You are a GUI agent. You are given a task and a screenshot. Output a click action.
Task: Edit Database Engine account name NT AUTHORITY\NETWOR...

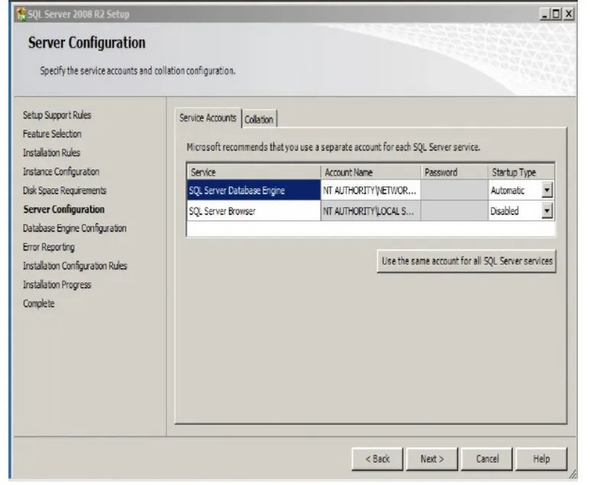[370, 190]
